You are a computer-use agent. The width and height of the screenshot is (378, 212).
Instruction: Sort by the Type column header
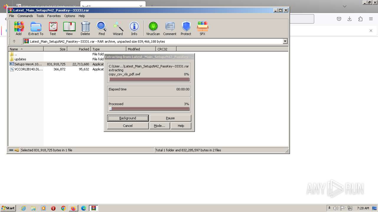click(x=109, y=49)
